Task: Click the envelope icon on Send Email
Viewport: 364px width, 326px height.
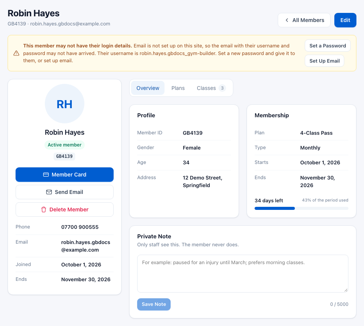Action: click(49, 192)
